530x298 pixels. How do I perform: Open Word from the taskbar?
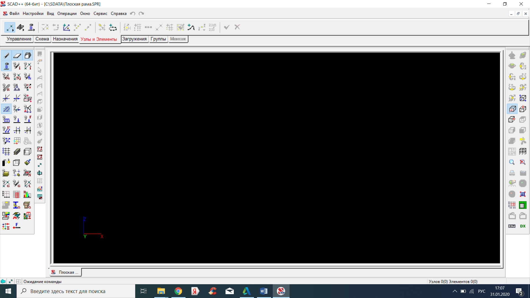point(264,291)
